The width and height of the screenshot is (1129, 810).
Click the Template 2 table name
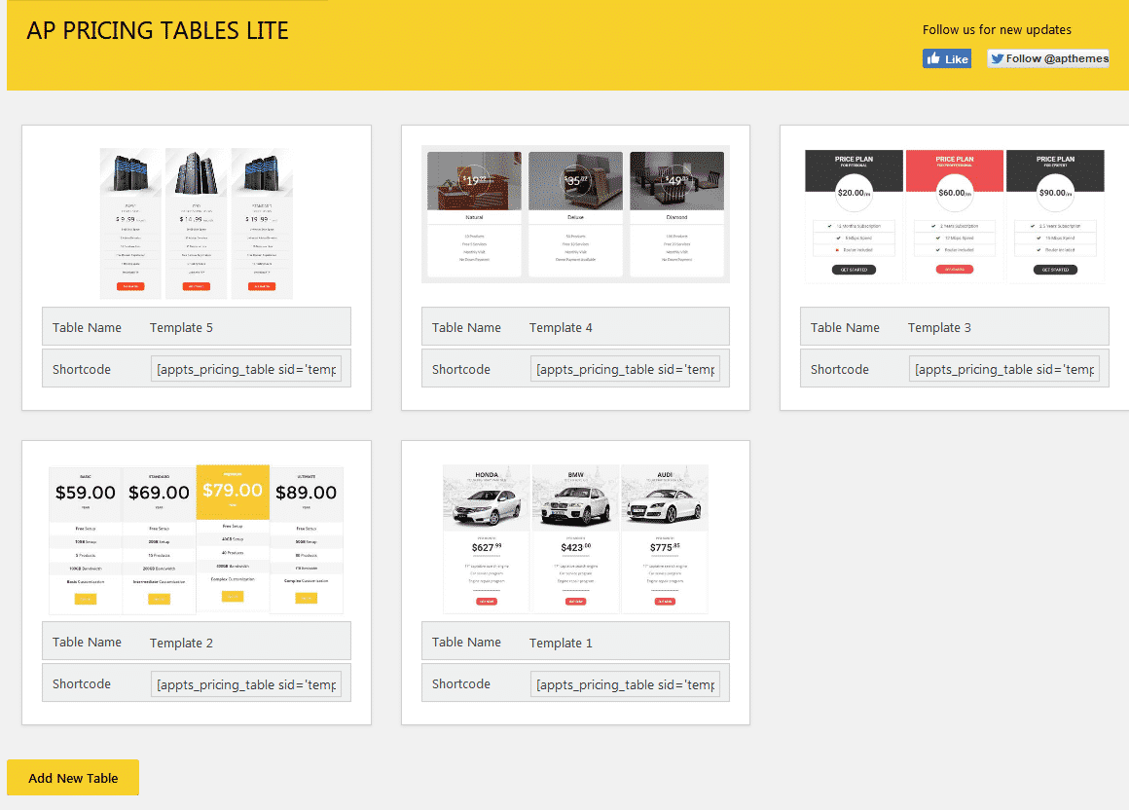[x=181, y=643]
